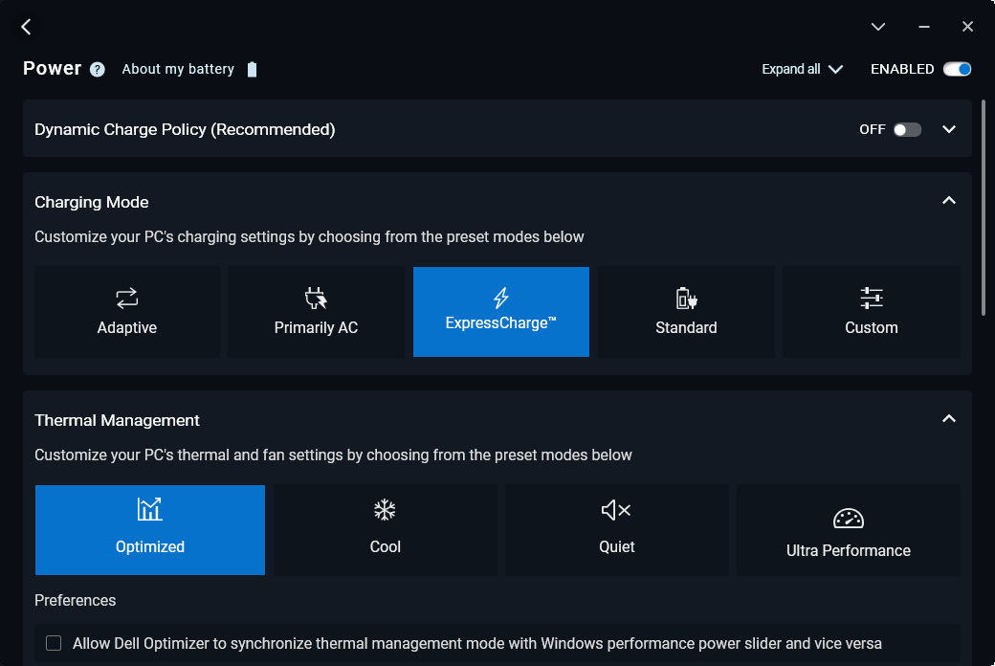Check the synchronize thermal management mode checkbox

[x=54, y=643]
